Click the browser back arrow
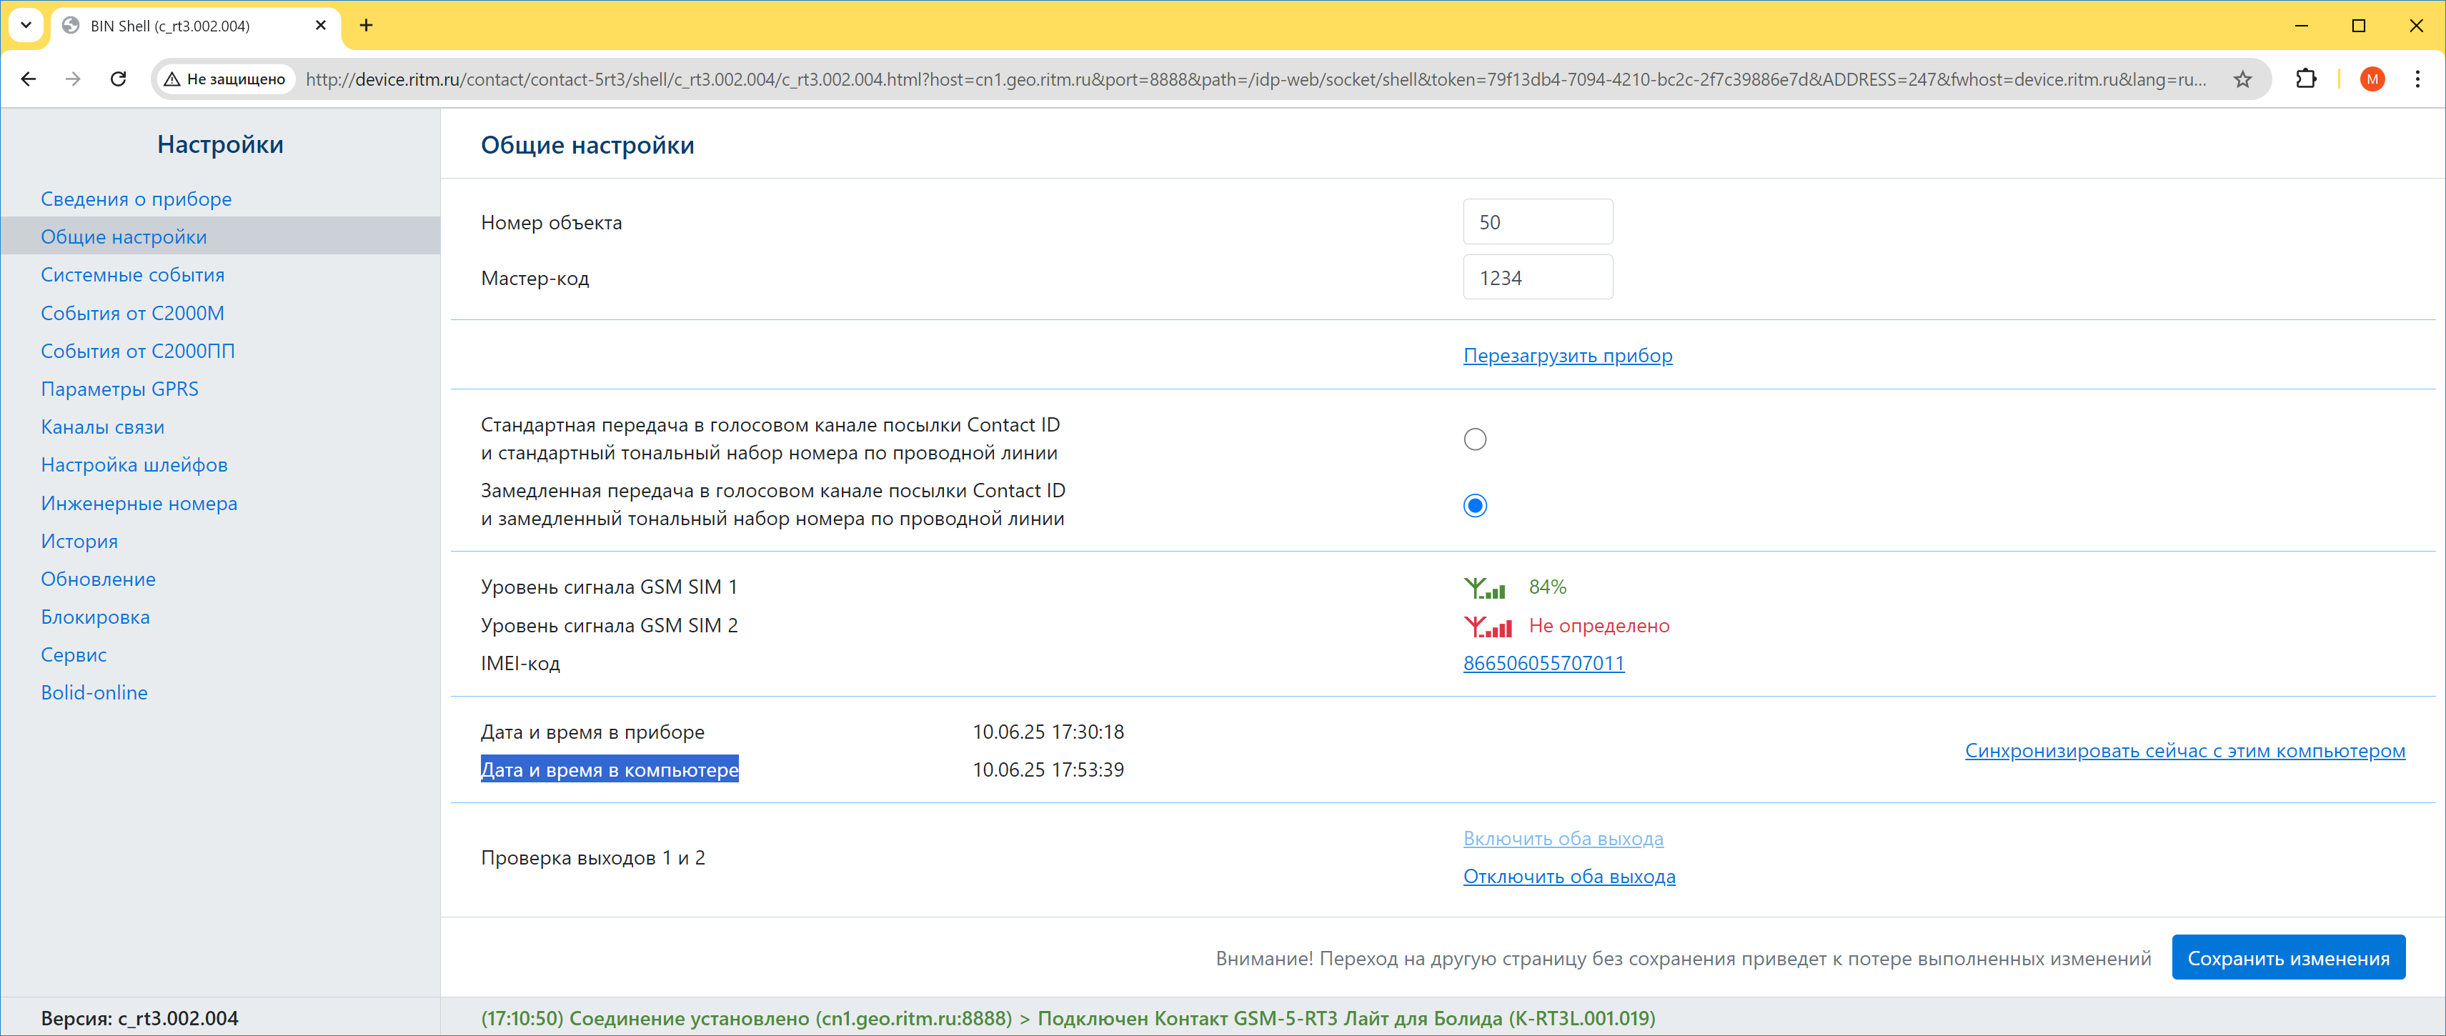The height and width of the screenshot is (1036, 2446). [x=29, y=79]
